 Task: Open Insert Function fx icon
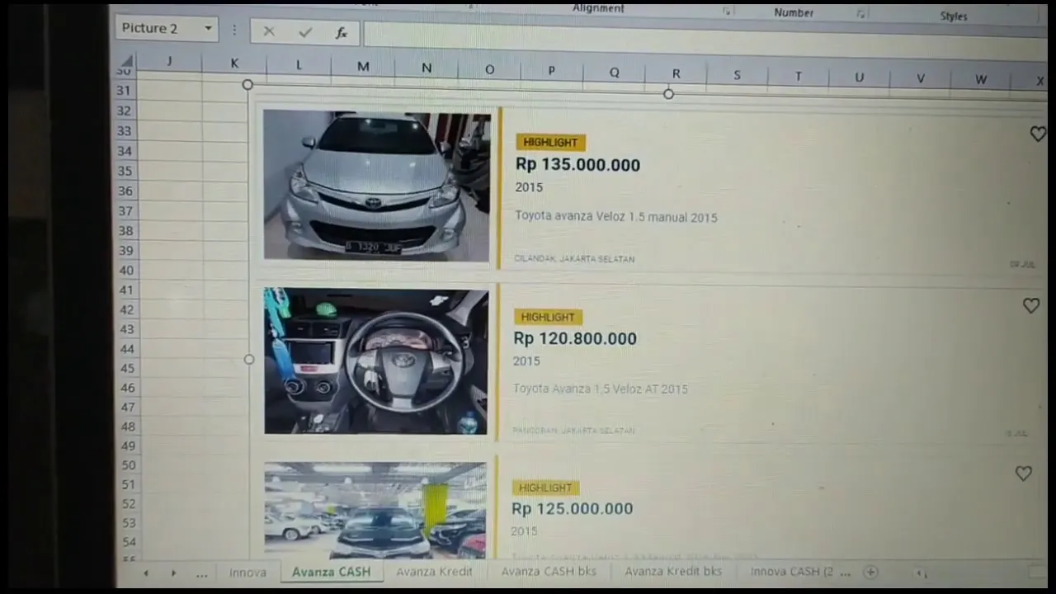pos(341,33)
